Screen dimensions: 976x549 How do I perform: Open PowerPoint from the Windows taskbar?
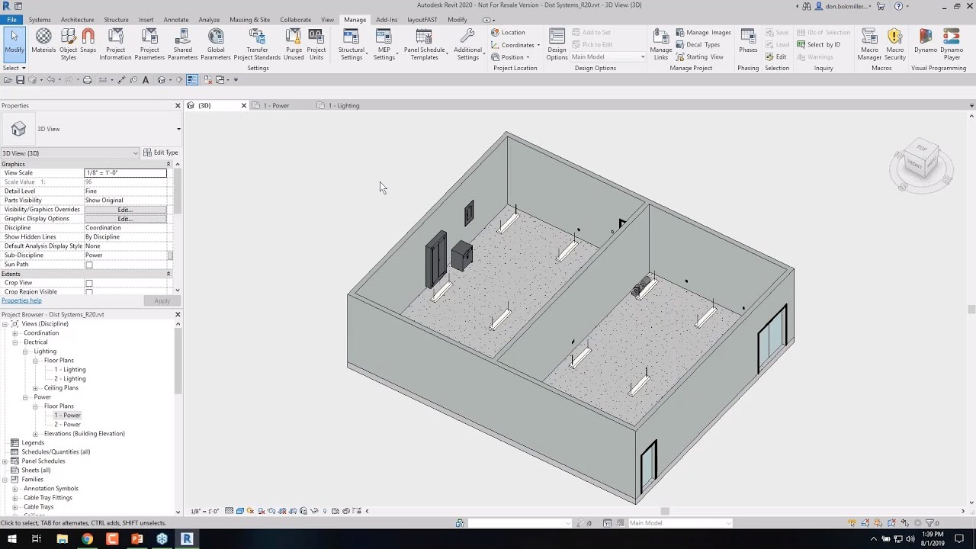click(x=137, y=539)
